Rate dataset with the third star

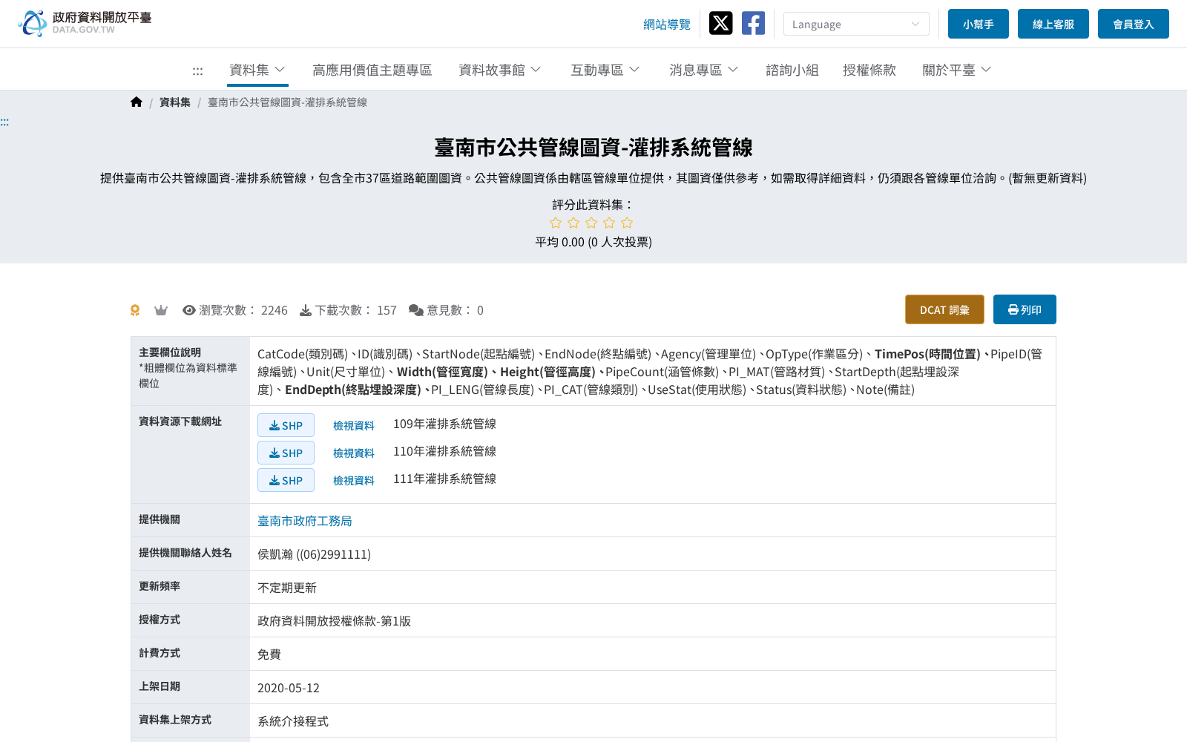coord(591,223)
